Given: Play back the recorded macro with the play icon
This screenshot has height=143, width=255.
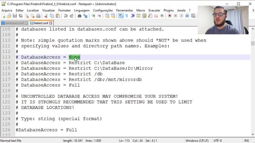Looking at the screenshot, I should 181,16.
